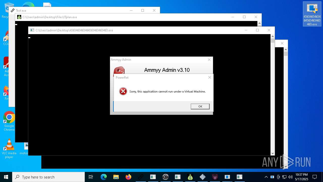The height and width of the screenshot is (182, 323).
Task: Click the Test exe window title text
Action: pos(21,11)
